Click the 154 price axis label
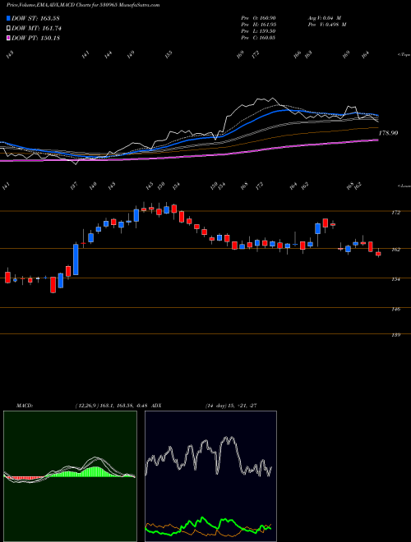 [396, 279]
